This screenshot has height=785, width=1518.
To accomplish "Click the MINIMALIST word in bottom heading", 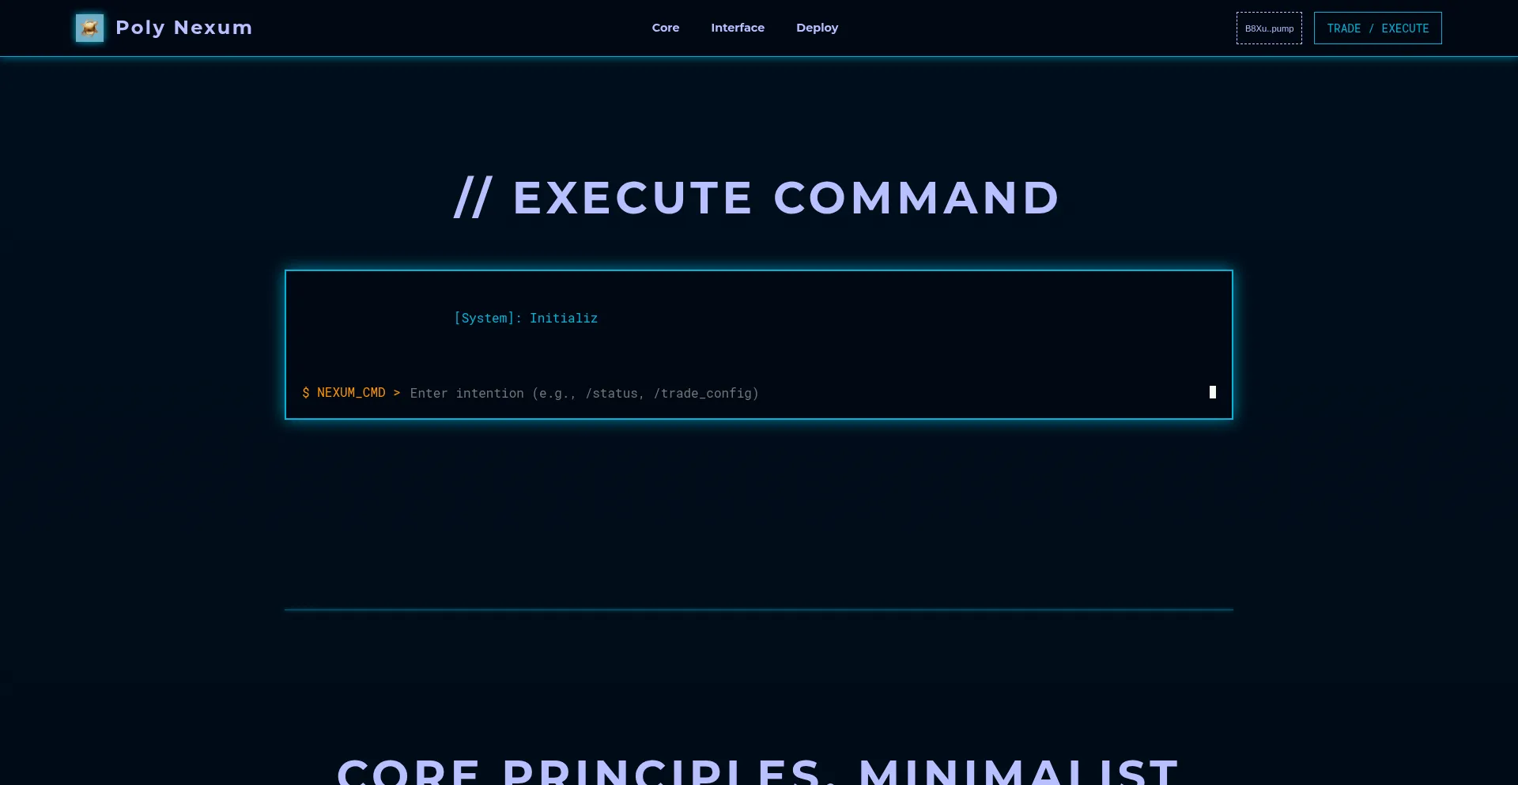I will (1018, 772).
